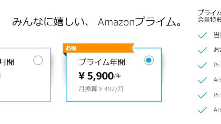Click the checkmark next to the first Am item
Viewport: 221px width, 124px height.
[x=202, y=80]
